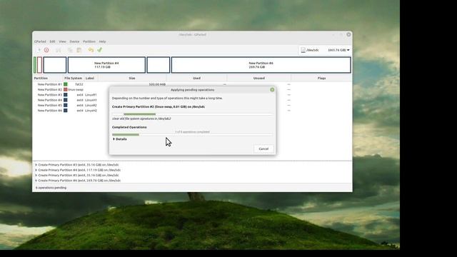Viewport: 457px width, 257px height.
Task: Click the Copy partition toolbar icon
Action: click(x=70, y=50)
